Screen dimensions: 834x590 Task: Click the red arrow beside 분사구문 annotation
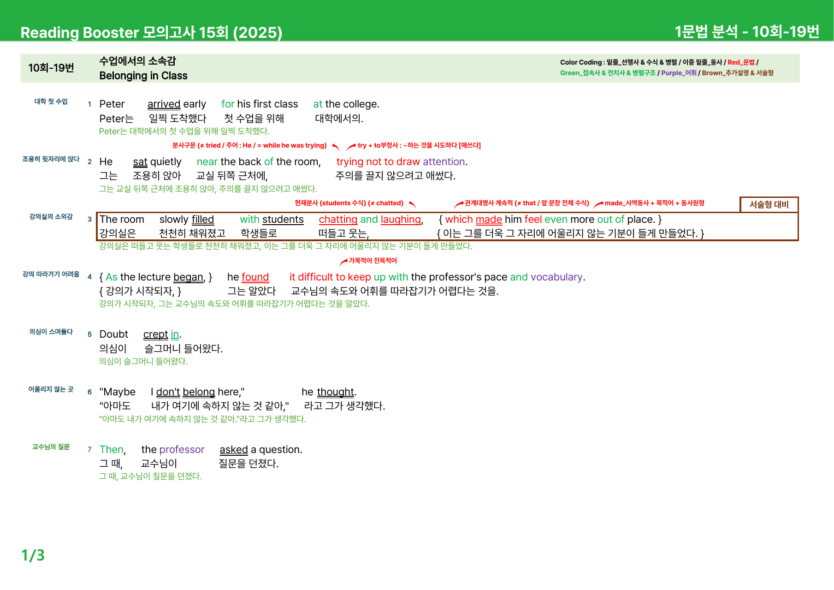pyautogui.click(x=336, y=147)
